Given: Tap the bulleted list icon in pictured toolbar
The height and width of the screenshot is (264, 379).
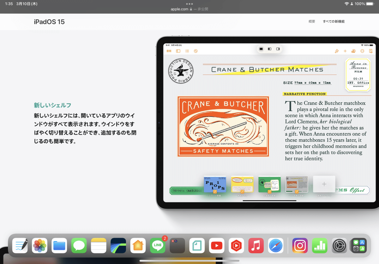Looking at the screenshot, I should [x=187, y=51].
